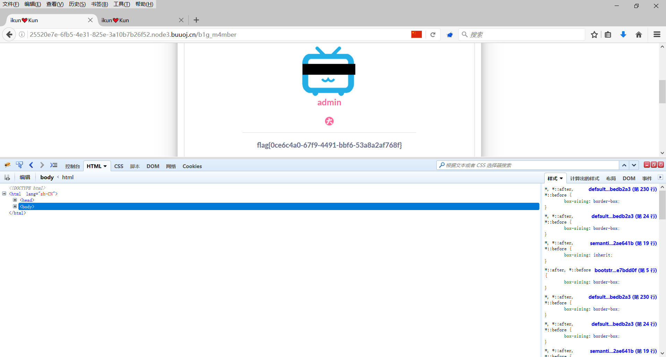This screenshot has width=666, height=357.
Task: Open the 查看(V) menu
Action: (55, 4)
